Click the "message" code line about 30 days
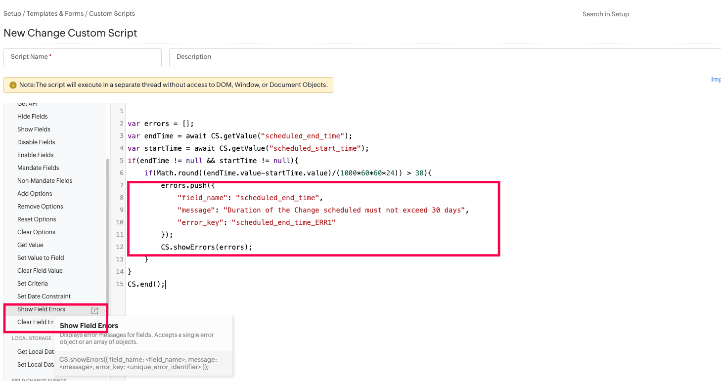The height and width of the screenshot is (381, 721). click(x=323, y=210)
